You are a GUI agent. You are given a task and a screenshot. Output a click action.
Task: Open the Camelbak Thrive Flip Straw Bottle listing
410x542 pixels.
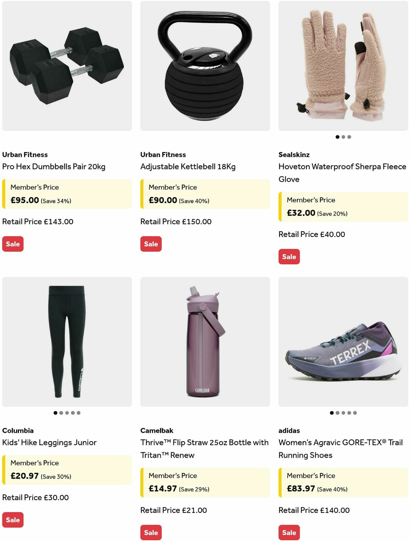point(204,449)
